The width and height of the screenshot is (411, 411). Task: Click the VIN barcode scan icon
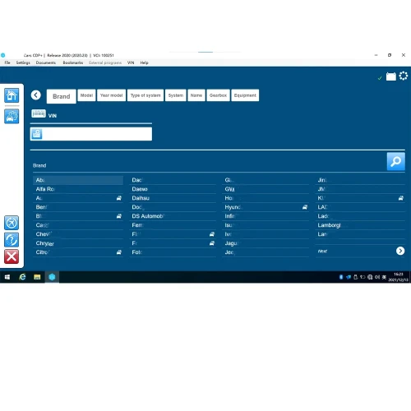point(39,113)
